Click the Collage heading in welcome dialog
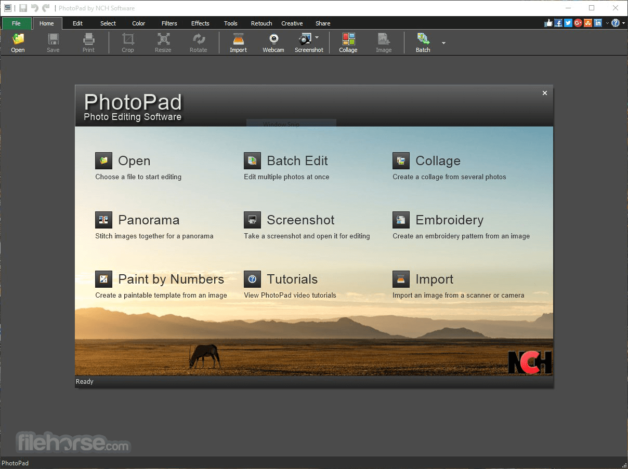The width and height of the screenshot is (628, 469). 438,162
